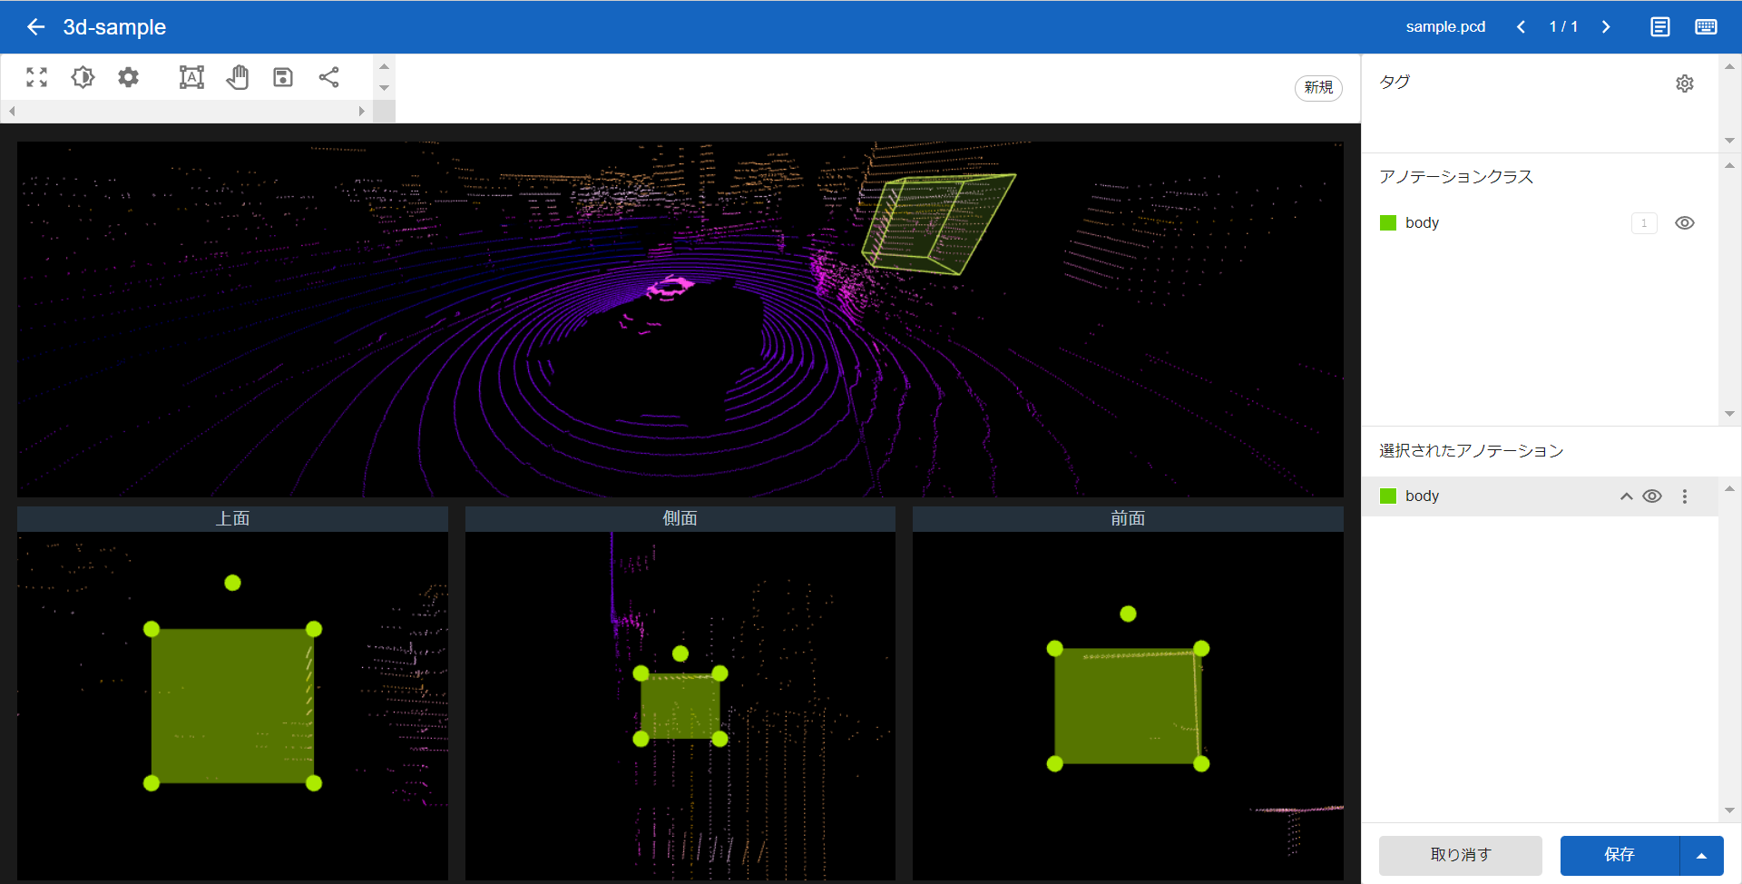Select the body annotation class row
Screen dimensions: 1742x884
click(x=1540, y=223)
